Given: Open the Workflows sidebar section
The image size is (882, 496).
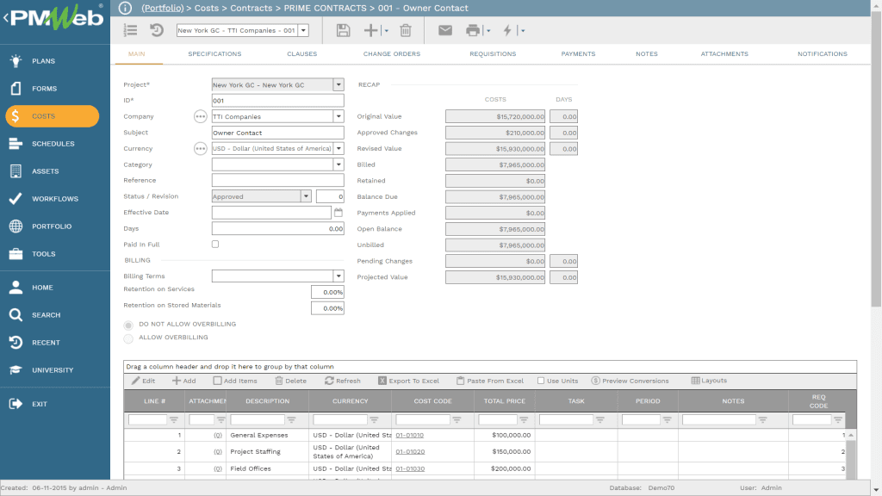Looking at the screenshot, I should pos(54,199).
